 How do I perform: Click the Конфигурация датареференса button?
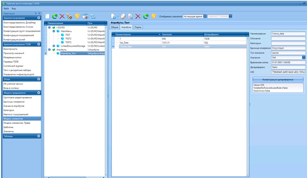(x=278, y=79)
